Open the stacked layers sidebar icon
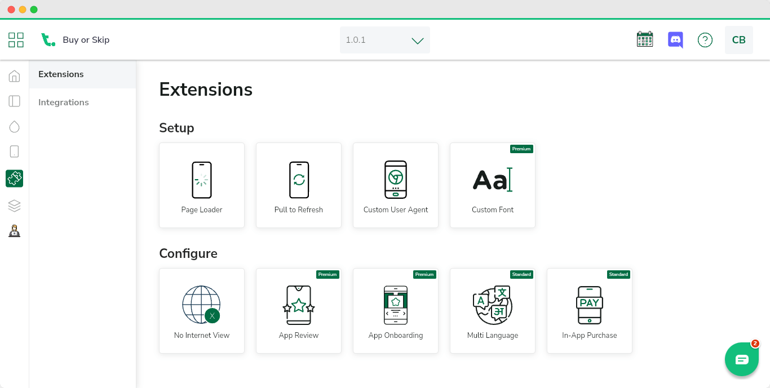 (x=15, y=206)
